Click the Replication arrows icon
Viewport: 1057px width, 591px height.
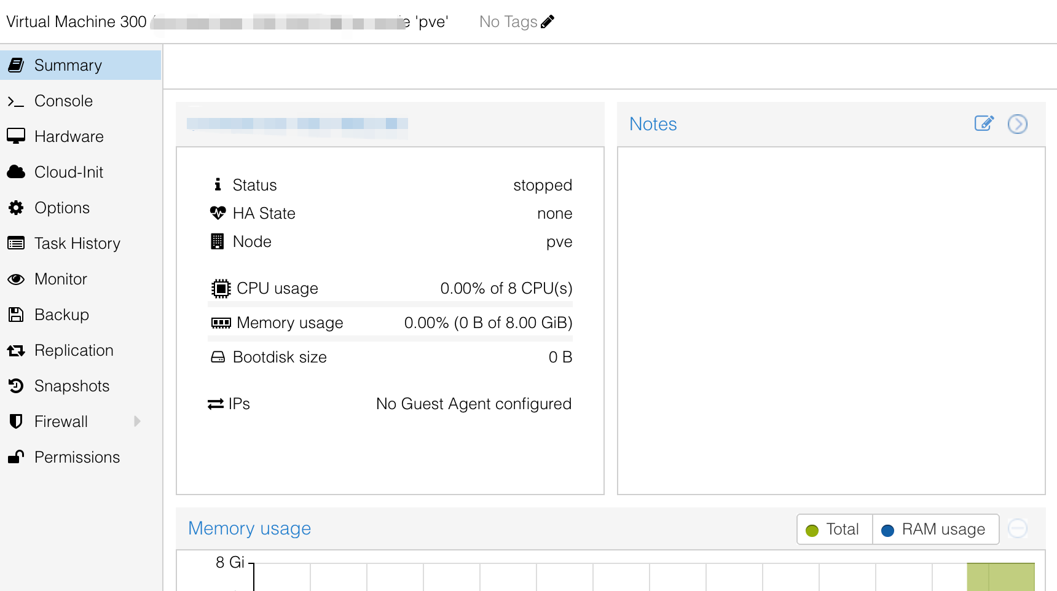point(16,350)
